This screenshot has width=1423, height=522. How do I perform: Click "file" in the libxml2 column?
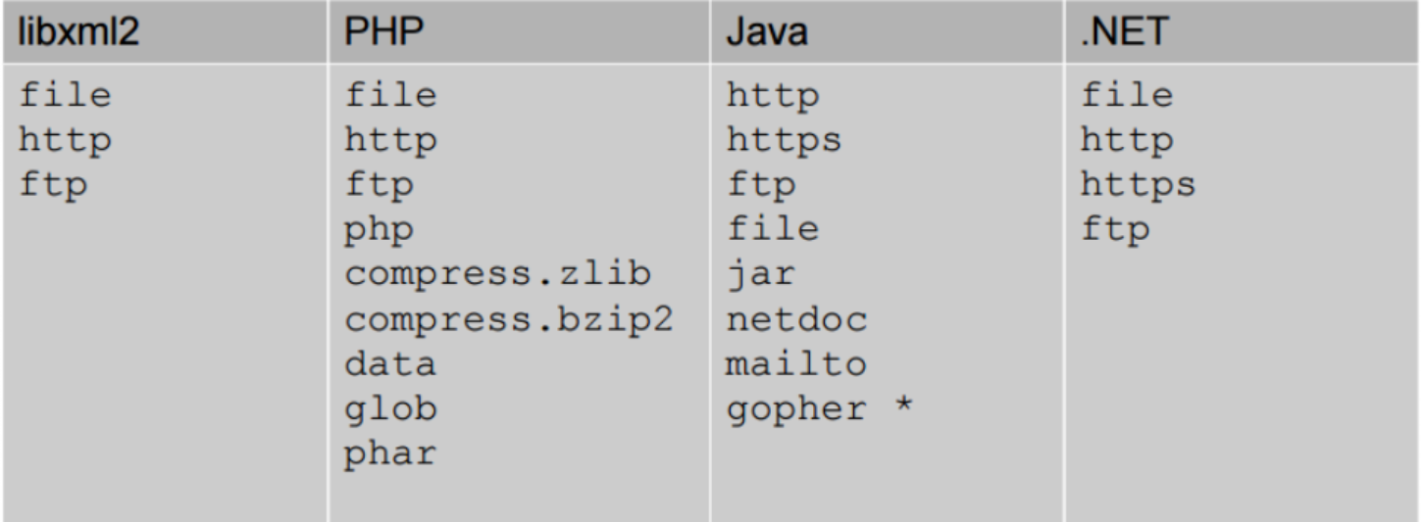[65, 96]
